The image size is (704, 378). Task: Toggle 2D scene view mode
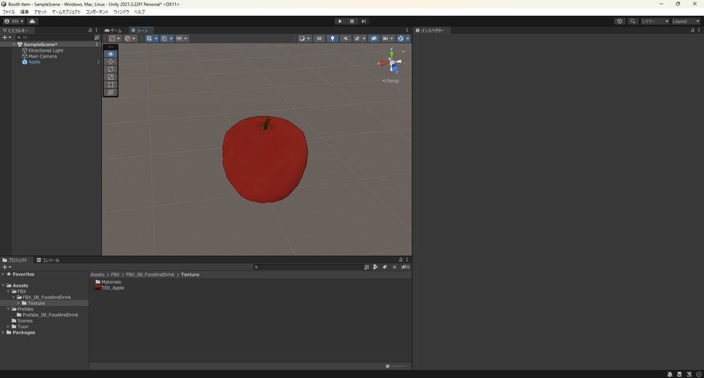(319, 38)
